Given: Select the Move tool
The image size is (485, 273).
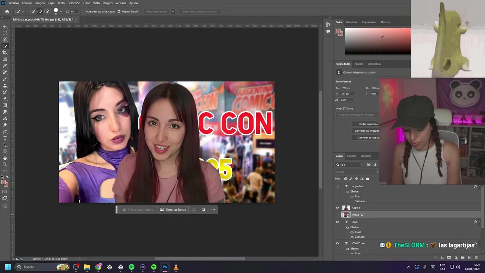Looking at the screenshot, I should point(5,27).
